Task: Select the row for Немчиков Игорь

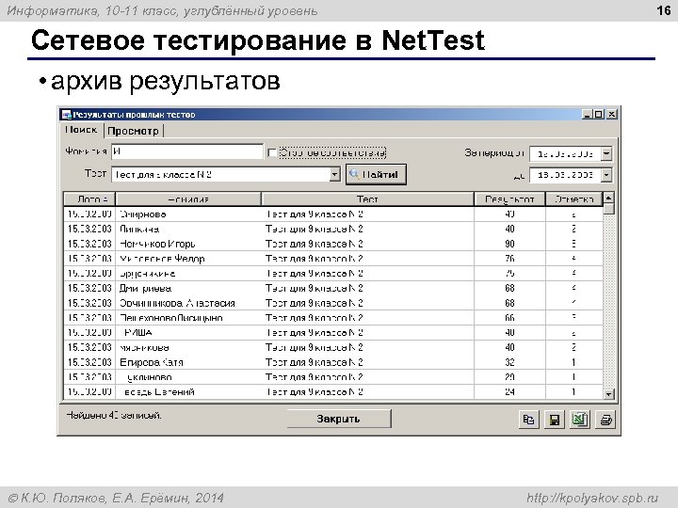Action: pos(333,244)
